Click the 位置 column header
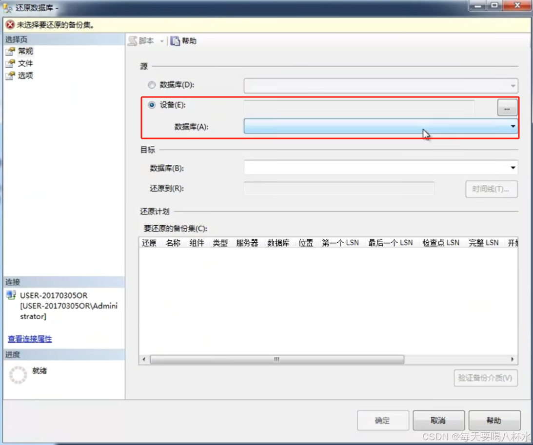 [306, 243]
